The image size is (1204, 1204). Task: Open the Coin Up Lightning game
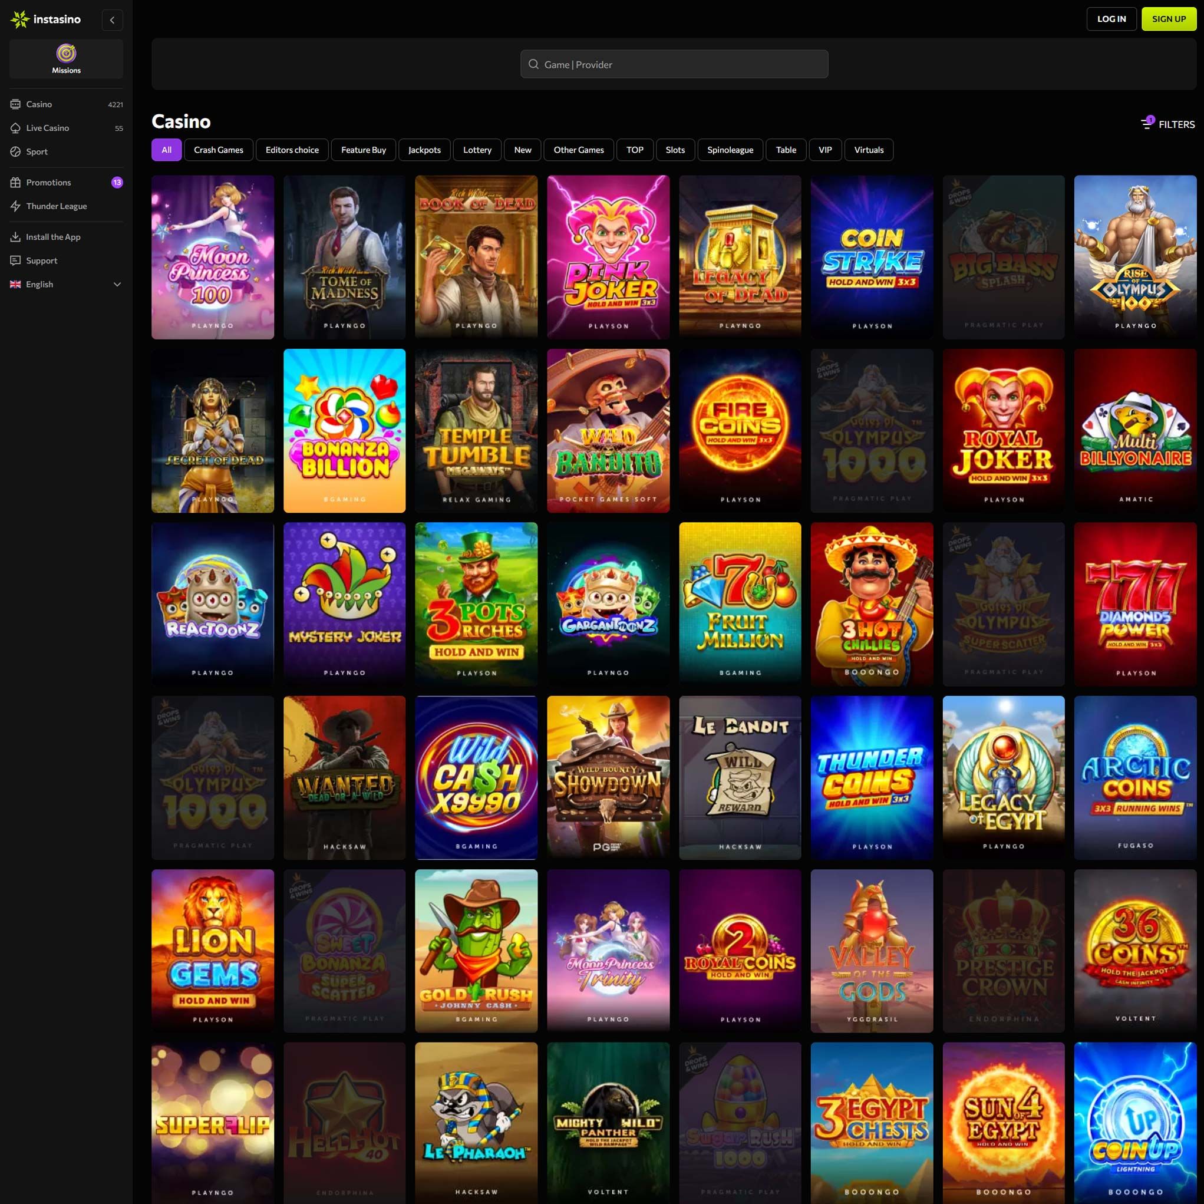click(1136, 1123)
